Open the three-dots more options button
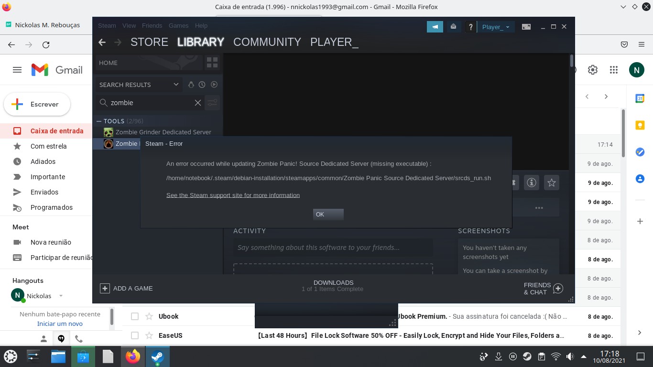653x367 pixels. point(539,208)
